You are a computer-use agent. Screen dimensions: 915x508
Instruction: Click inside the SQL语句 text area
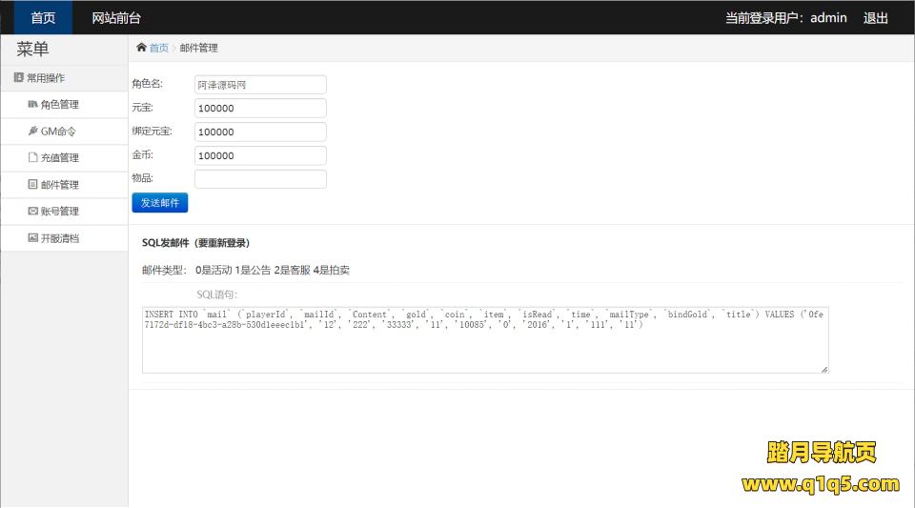pos(484,347)
